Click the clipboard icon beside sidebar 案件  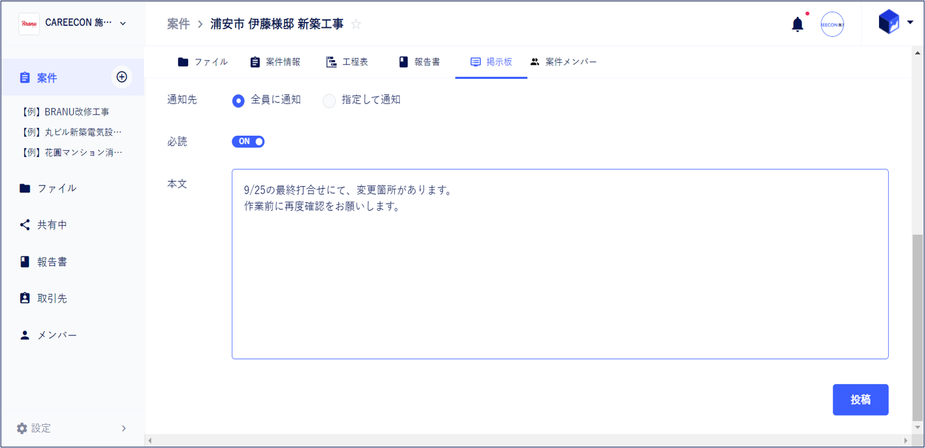point(25,78)
